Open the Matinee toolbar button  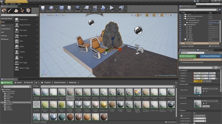point(95,8)
